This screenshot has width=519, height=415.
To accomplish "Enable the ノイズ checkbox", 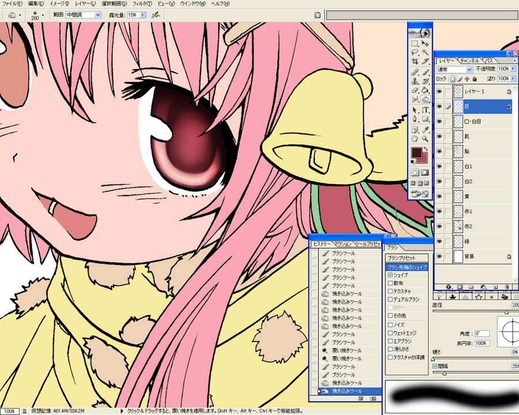I will [x=390, y=325].
